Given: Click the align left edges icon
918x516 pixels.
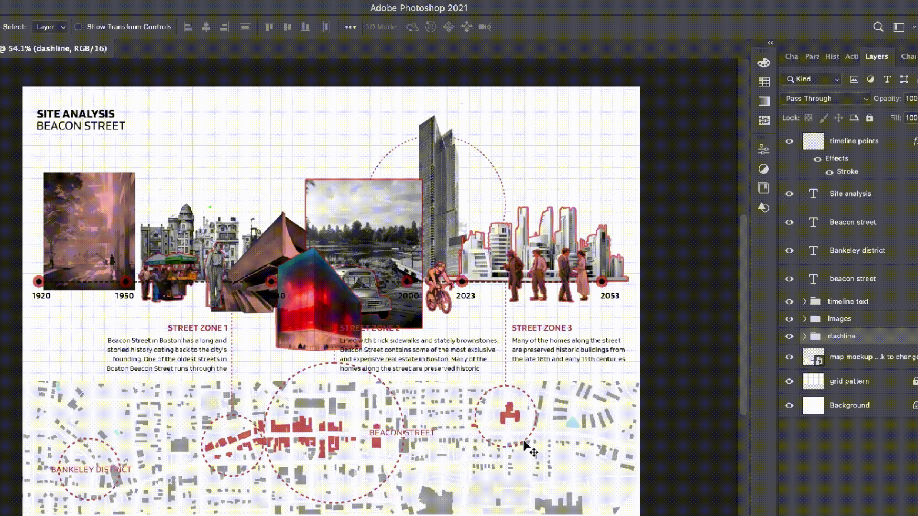Looking at the screenshot, I should tap(188, 27).
